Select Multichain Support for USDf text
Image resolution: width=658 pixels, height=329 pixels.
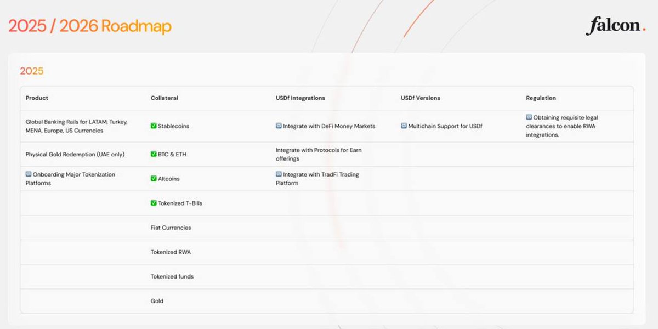(x=445, y=126)
